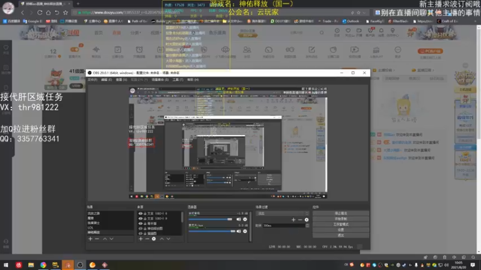
Task: Open OBS File menu
Action: coord(92,80)
